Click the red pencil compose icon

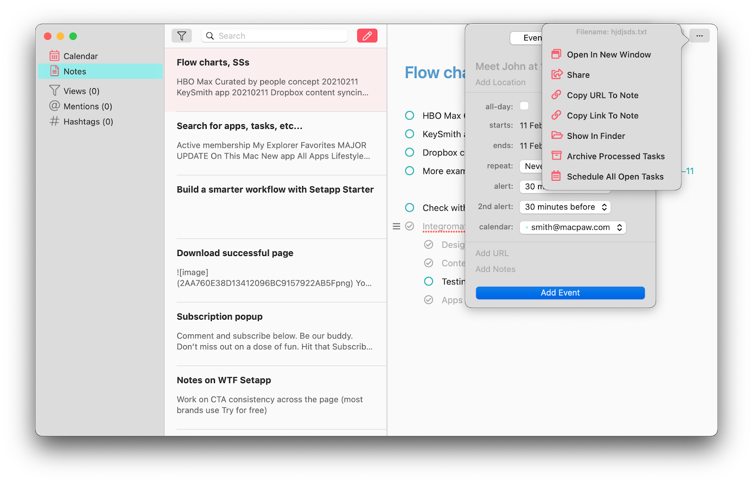(x=367, y=35)
